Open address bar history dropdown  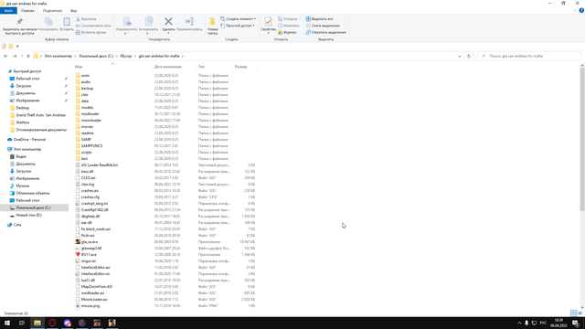tap(459, 56)
